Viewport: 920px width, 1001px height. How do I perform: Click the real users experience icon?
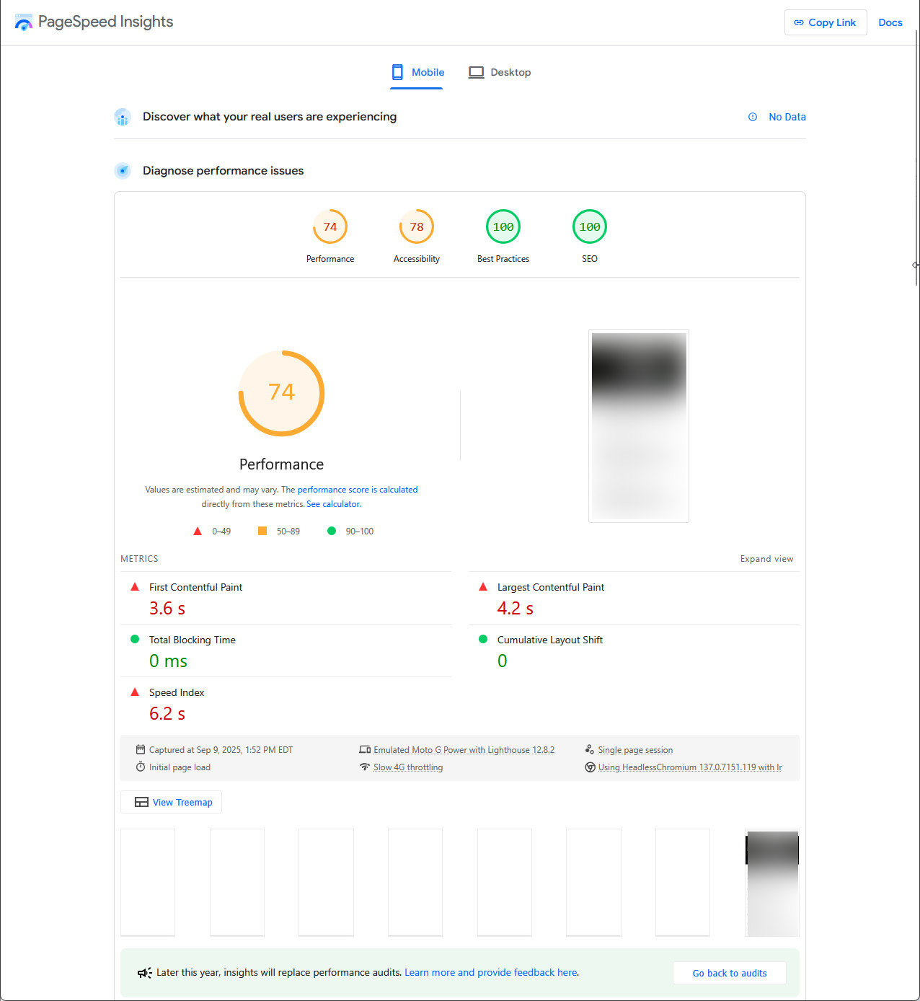123,117
